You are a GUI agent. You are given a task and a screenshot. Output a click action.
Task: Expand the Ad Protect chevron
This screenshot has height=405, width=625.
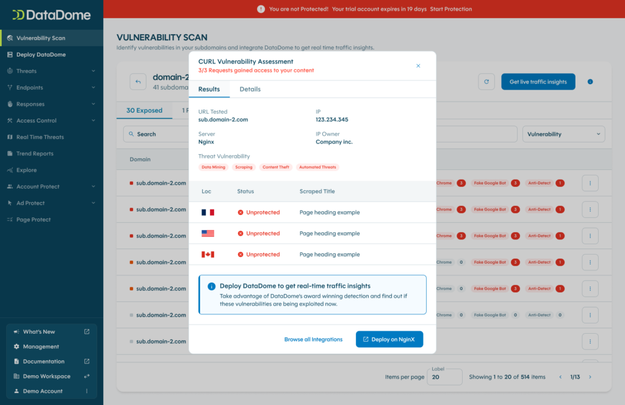[x=93, y=203]
